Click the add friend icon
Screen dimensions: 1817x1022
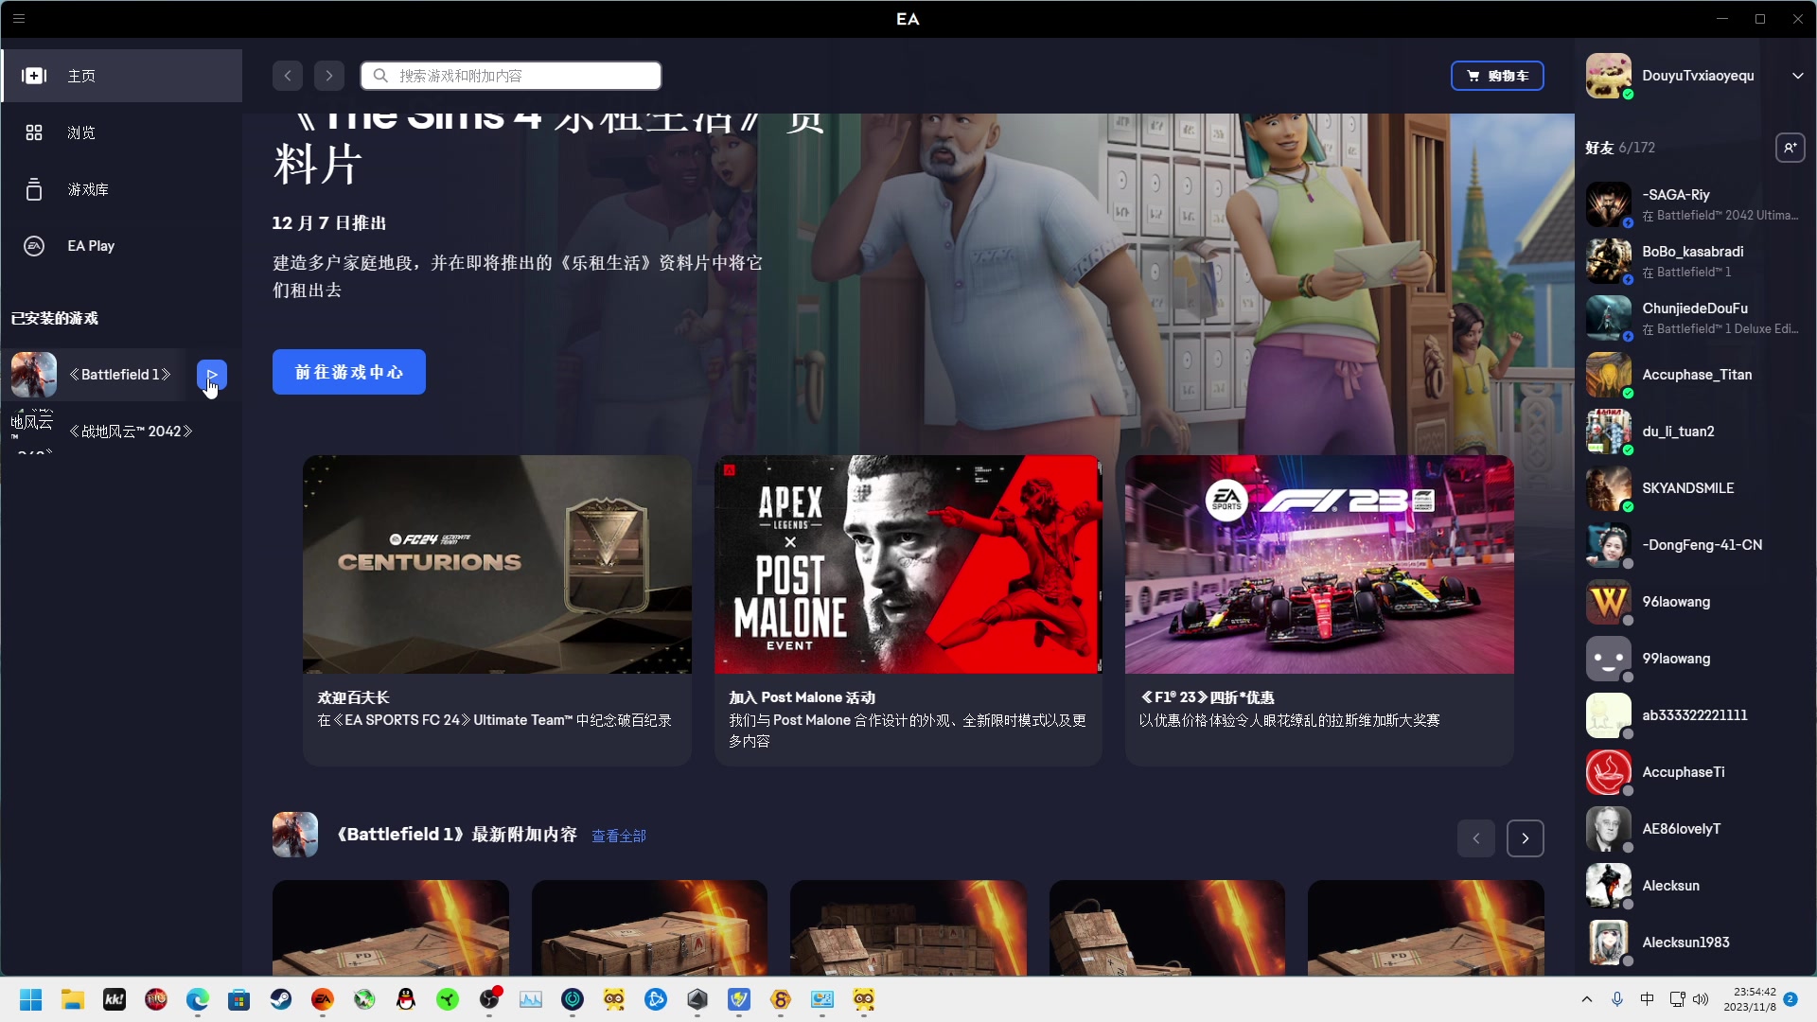click(x=1790, y=148)
